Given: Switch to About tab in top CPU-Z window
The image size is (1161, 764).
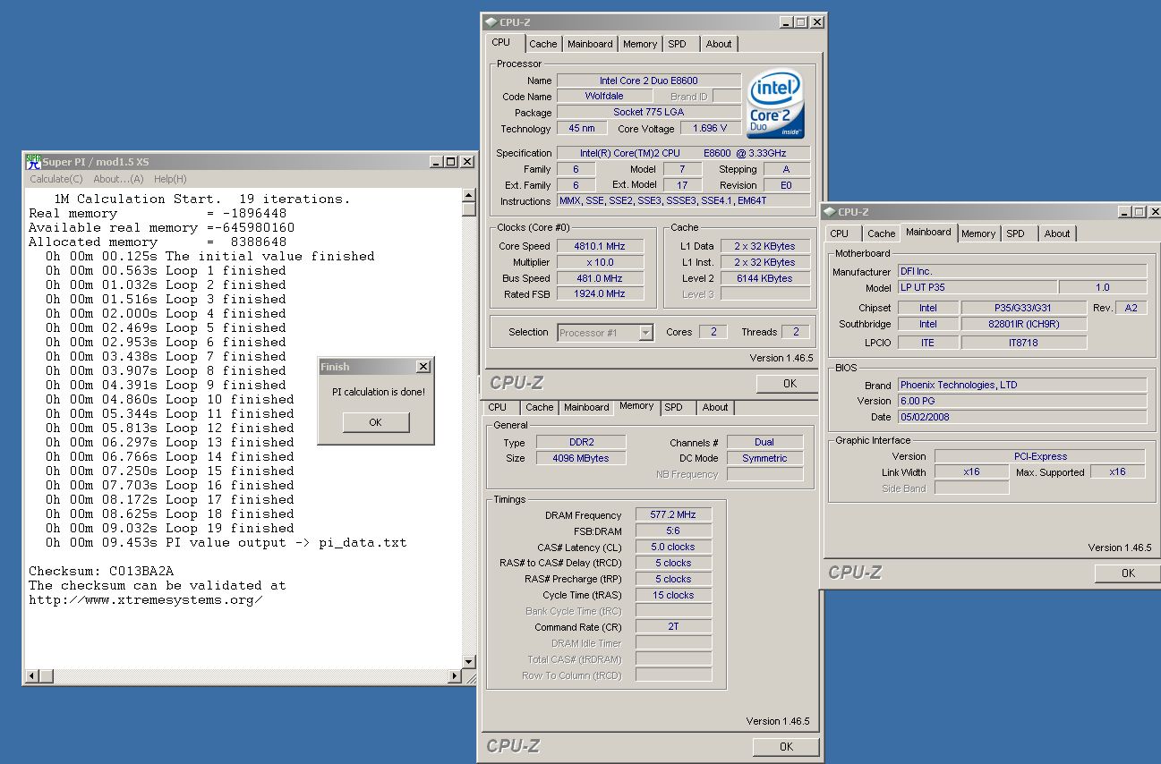Looking at the screenshot, I should [719, 44].
